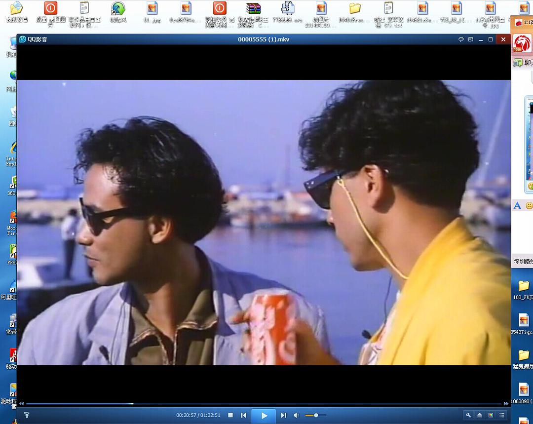The image size is (533, 424).
Task: Open the wrench toolbox icon
Action: 468,415
